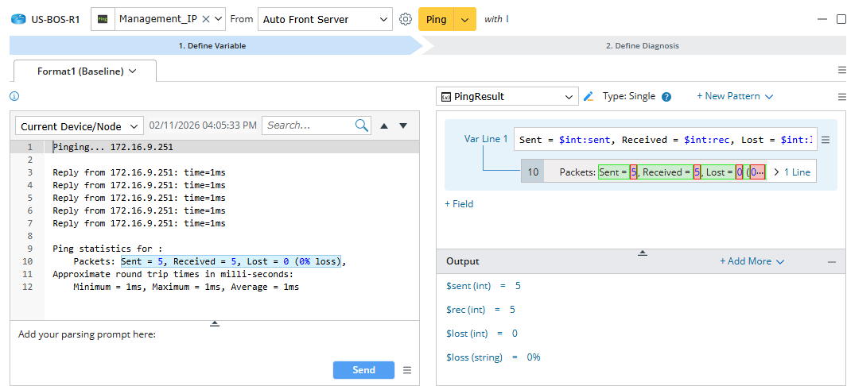
Task: Click the + Field link
Action: [x=459, y=204]
